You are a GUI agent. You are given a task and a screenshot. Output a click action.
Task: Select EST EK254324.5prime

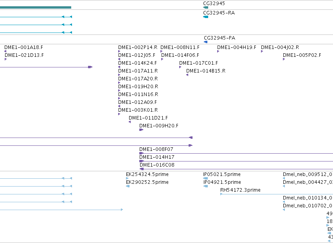(147, 174)
